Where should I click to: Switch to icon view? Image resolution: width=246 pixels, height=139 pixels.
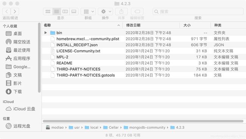pos(48,11)
